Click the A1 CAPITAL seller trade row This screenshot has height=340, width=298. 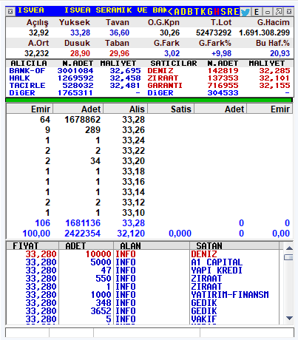click(143, 262)
